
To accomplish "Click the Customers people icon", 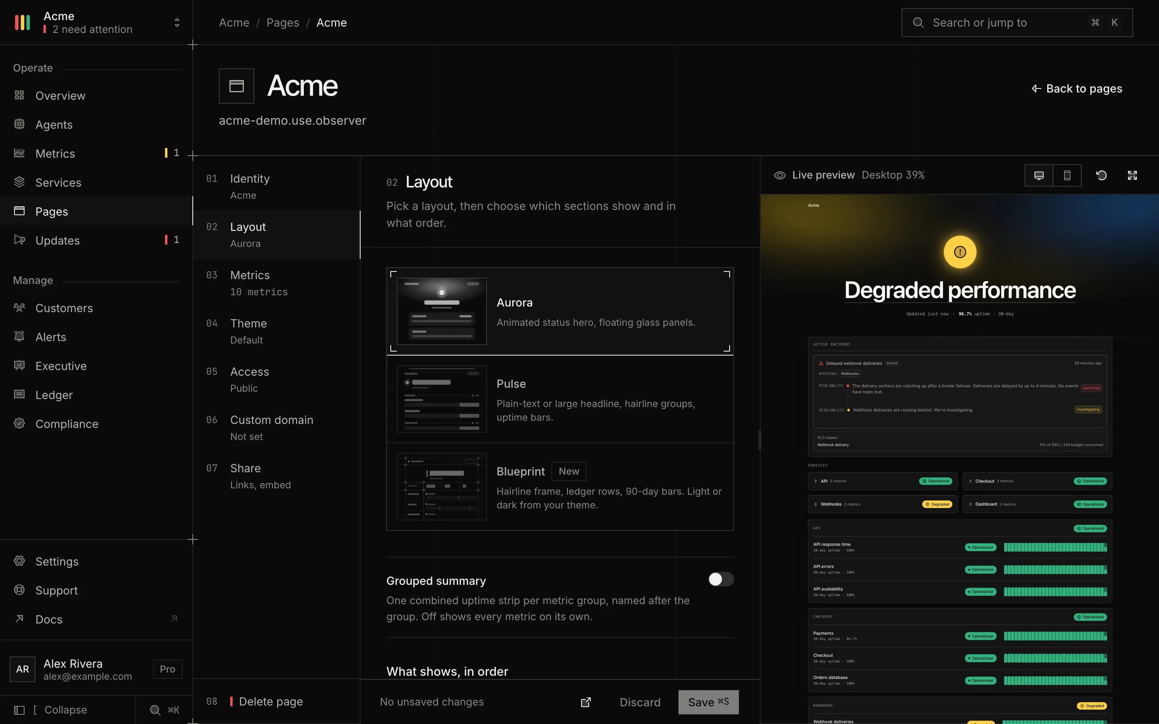I will coord(19,307).
